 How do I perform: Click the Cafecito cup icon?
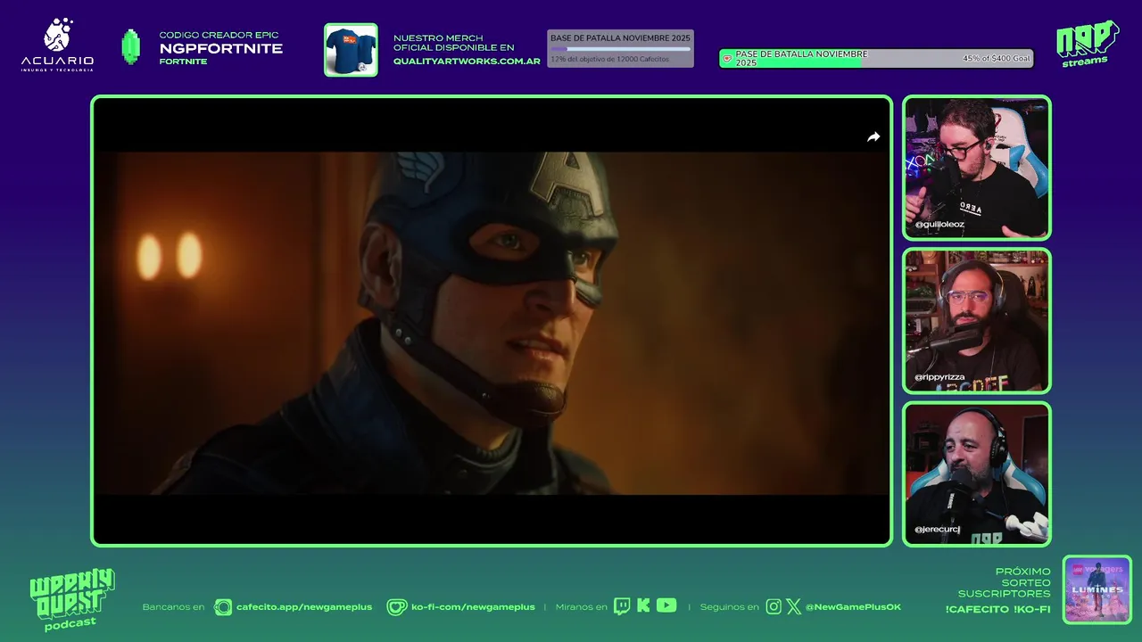pyautogui.click(x=223, y=607)
